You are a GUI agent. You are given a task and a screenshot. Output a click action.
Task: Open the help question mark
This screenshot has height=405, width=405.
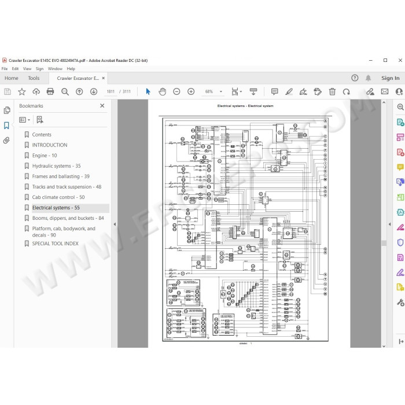coord(355,78)
